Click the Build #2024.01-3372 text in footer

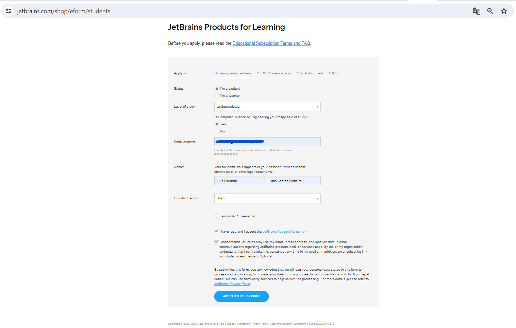click(321, 324)
